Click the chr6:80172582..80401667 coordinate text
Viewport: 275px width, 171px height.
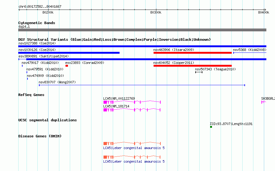click(x=40, y=6)
